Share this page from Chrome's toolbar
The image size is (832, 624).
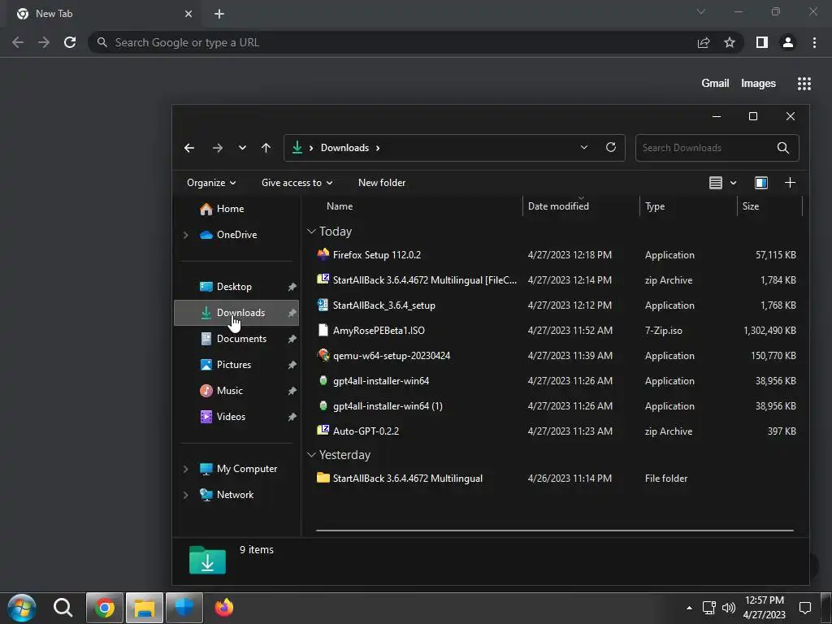(704, 42)
